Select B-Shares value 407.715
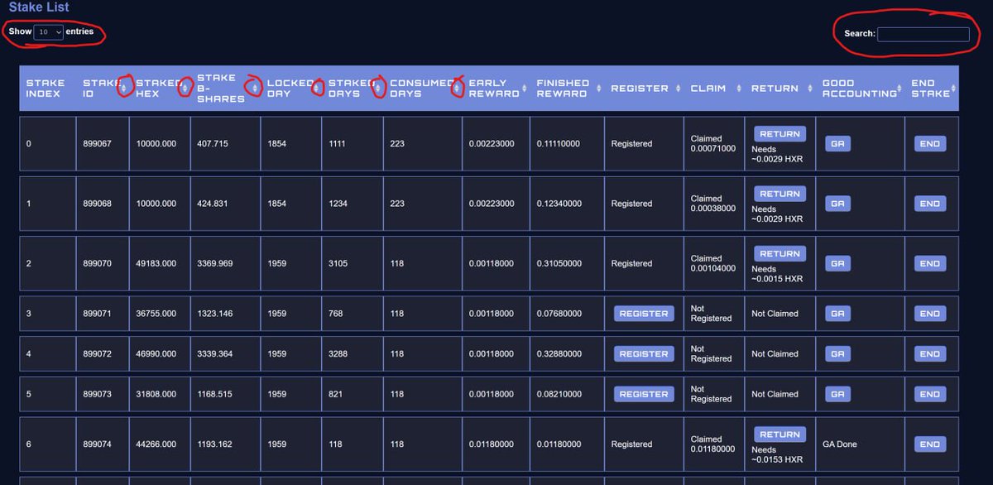 tap(213, 144)
